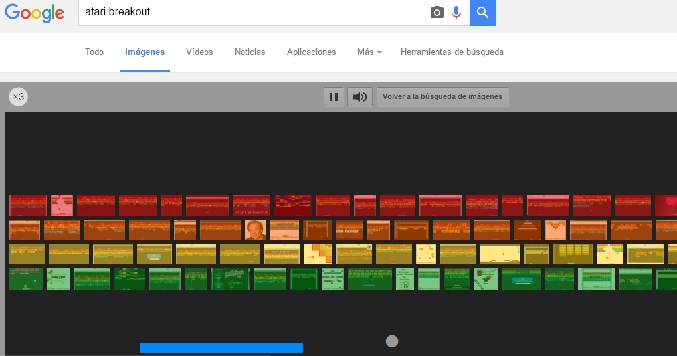Click the red heart brick
This screenshot has width=677, height=356.
point(666,205)
